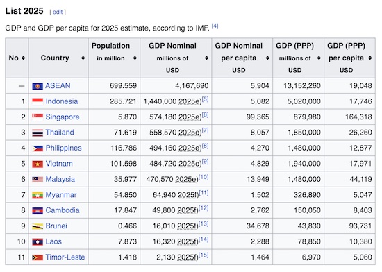Click the List 2025 heading

point(24,11)
